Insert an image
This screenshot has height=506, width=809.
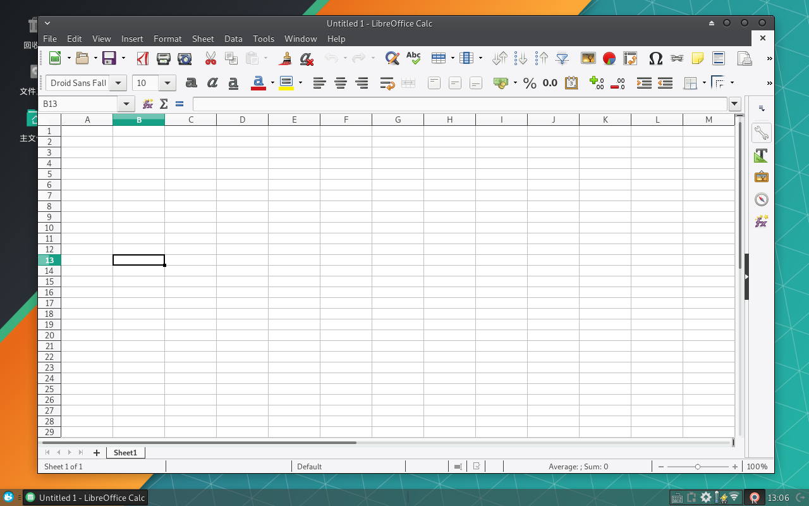(588, 58)
